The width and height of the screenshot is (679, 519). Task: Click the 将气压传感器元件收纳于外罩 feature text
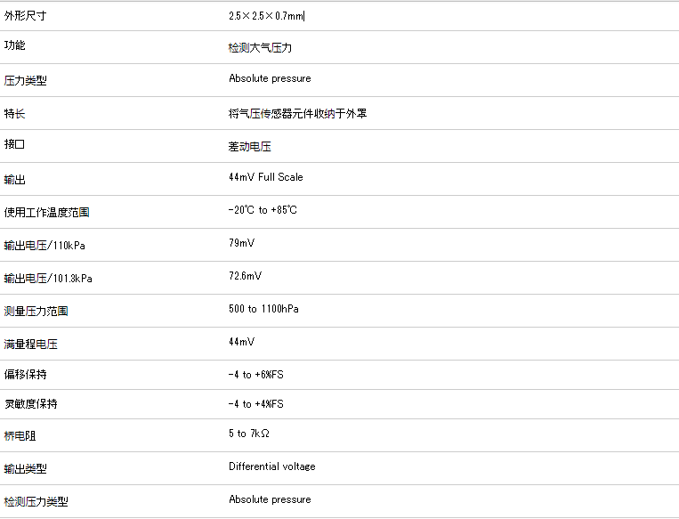[297, 114]
